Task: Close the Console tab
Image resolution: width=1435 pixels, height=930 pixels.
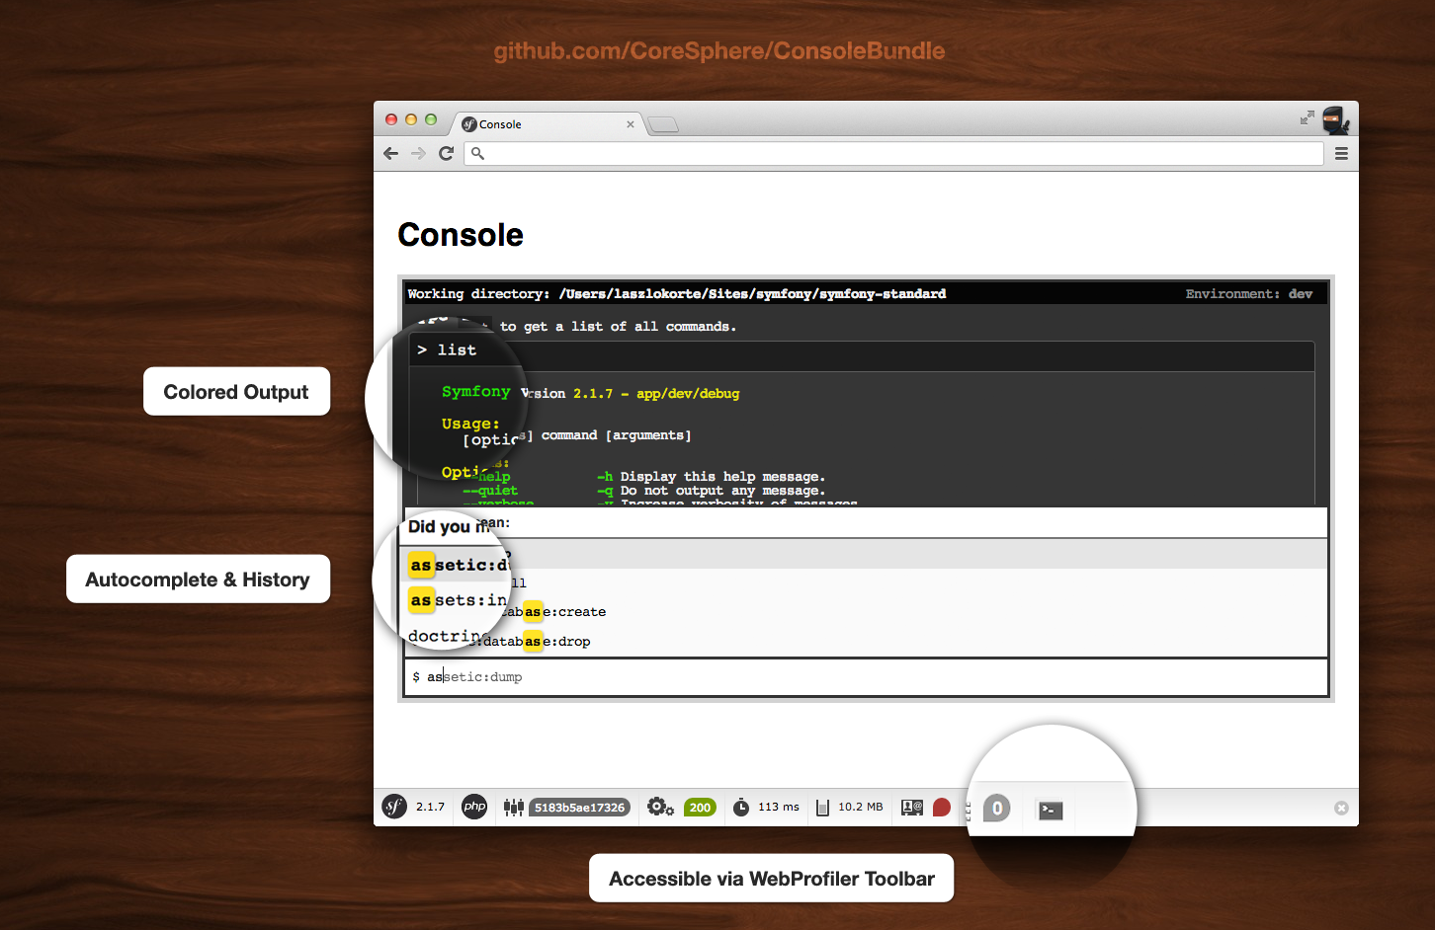Action: click(x=631, y=124)
